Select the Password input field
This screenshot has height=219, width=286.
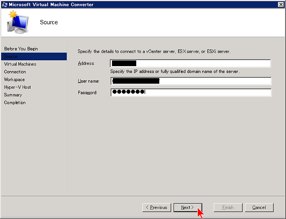click(191, 92)
